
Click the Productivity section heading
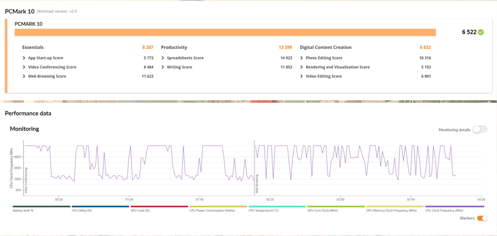click(x=174, y=47)
